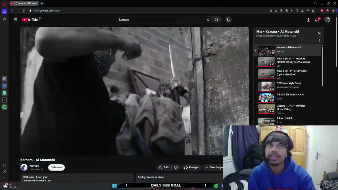Search with your voice microphone button

pos(228,20)
